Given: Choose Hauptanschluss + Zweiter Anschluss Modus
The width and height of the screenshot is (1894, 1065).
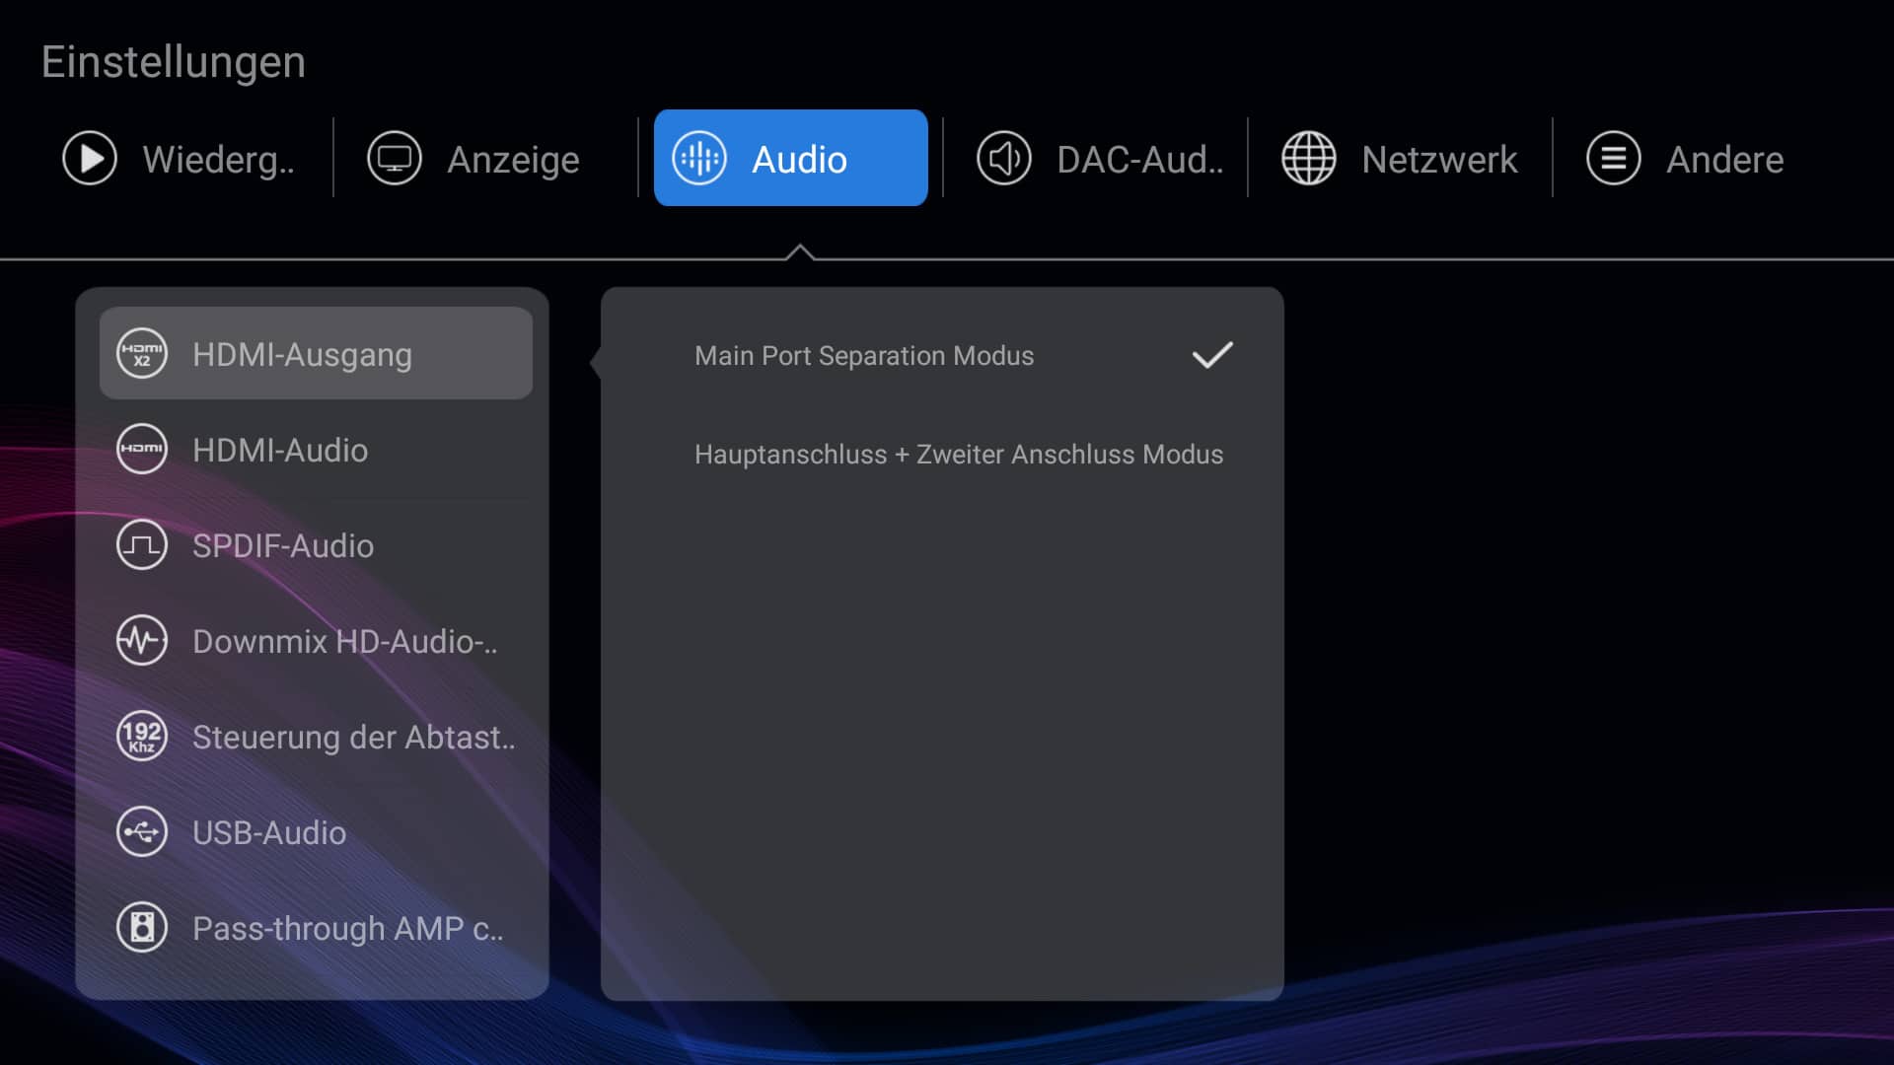Looking at the screenshot, I should click(958, 455).
